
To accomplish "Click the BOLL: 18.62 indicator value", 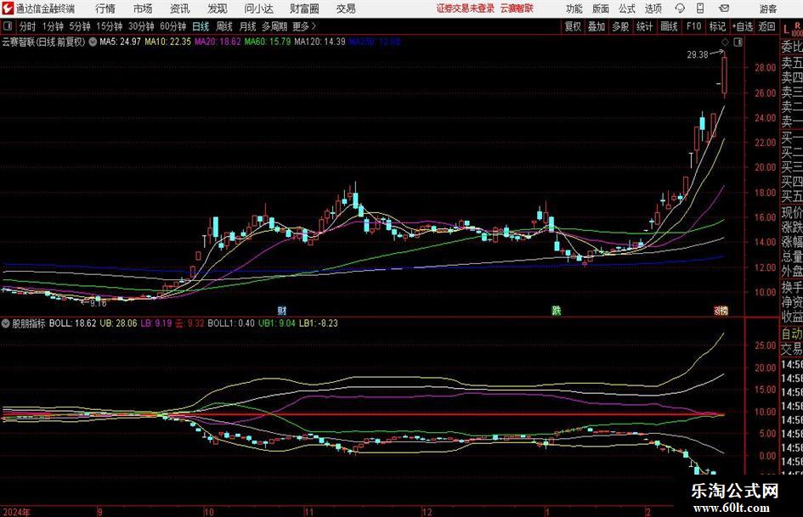I will click(73, 323).
